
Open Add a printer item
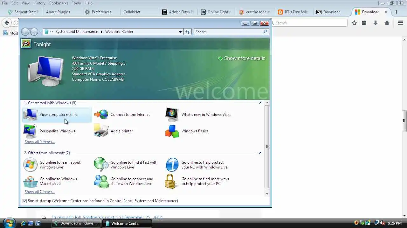coord(114,131)
